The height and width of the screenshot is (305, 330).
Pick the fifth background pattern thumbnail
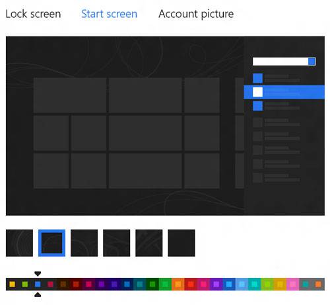(149, 243)
